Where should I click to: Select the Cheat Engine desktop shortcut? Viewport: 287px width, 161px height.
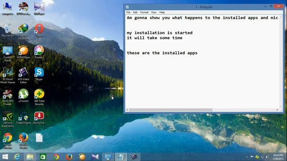click(23, 118)
